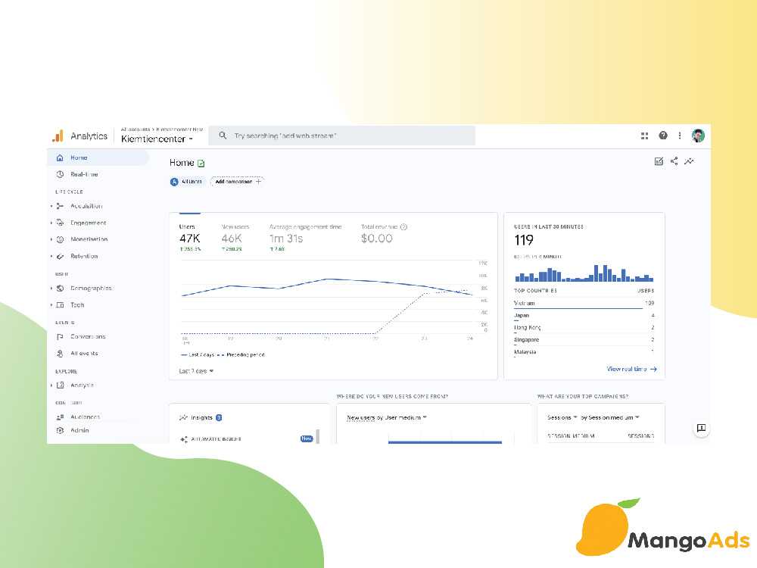Open the user account avatar

point(698,136)
